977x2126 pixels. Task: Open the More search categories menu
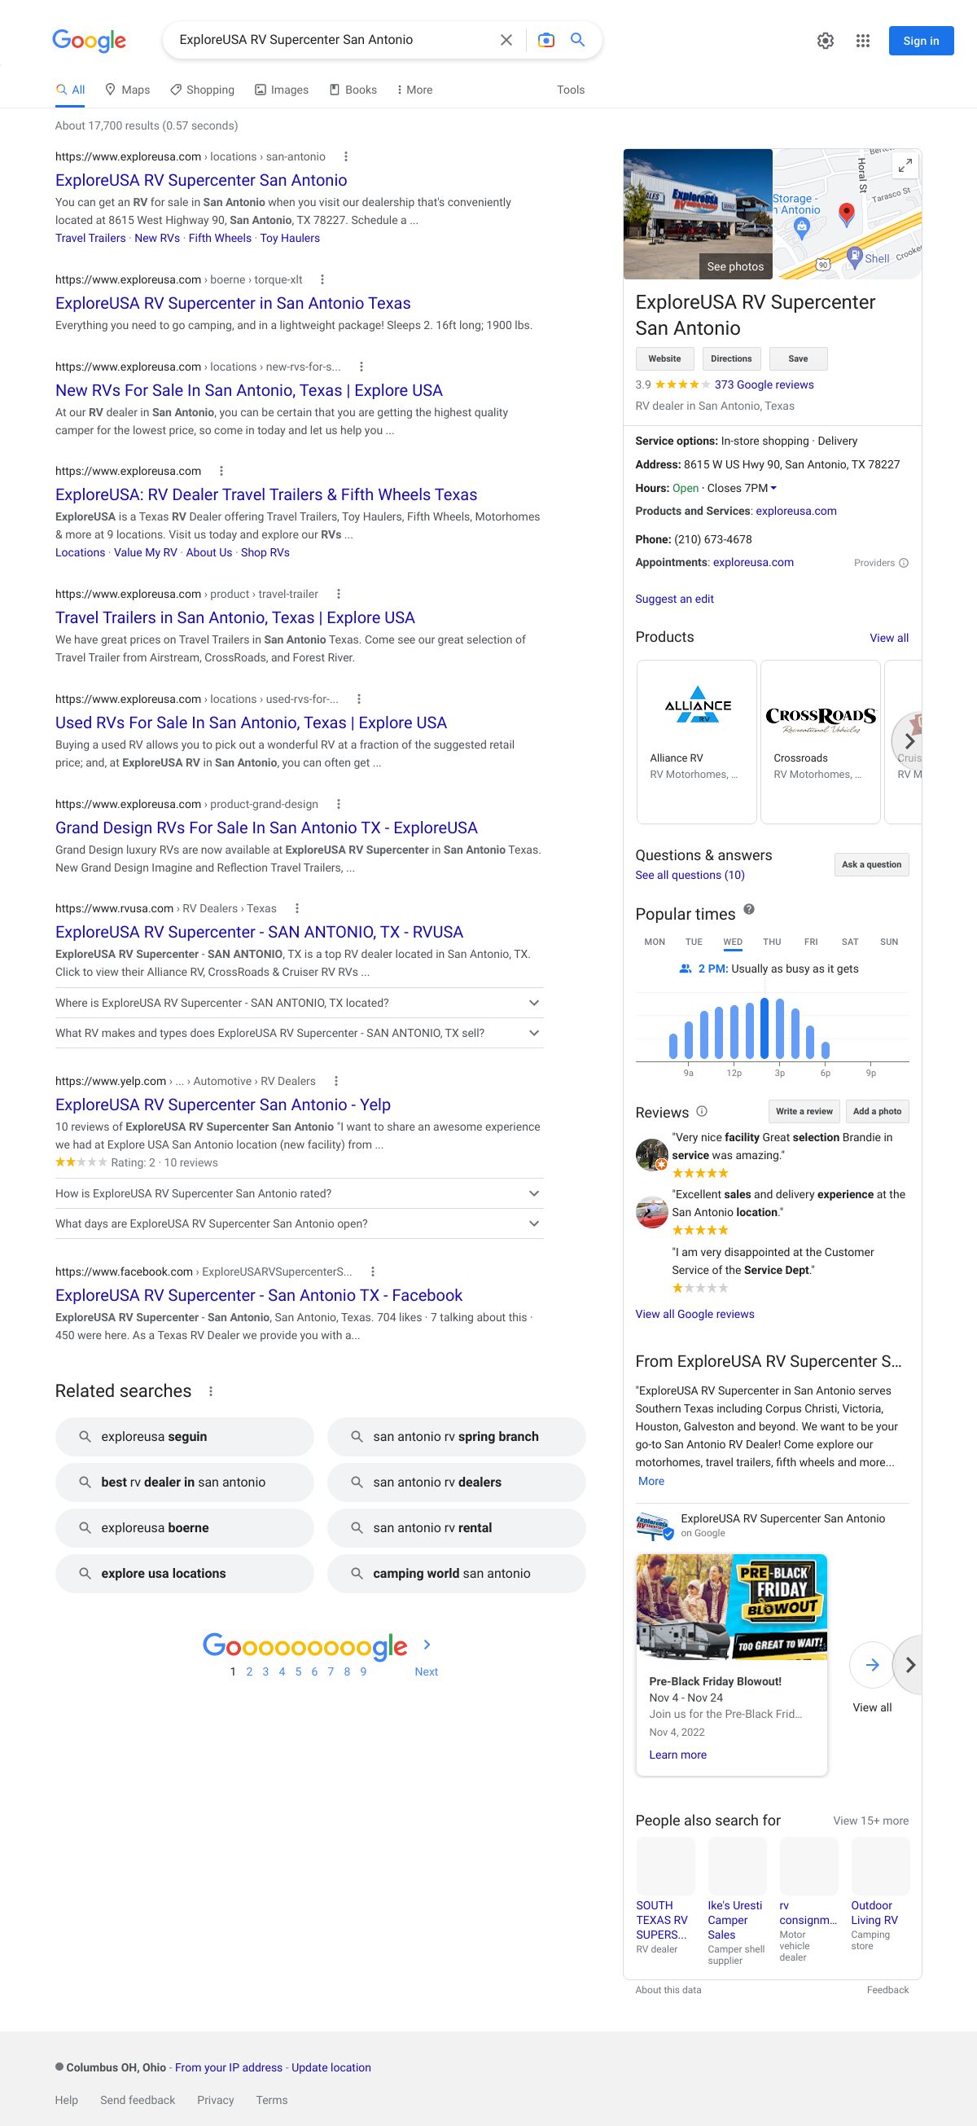click(414, 90)
